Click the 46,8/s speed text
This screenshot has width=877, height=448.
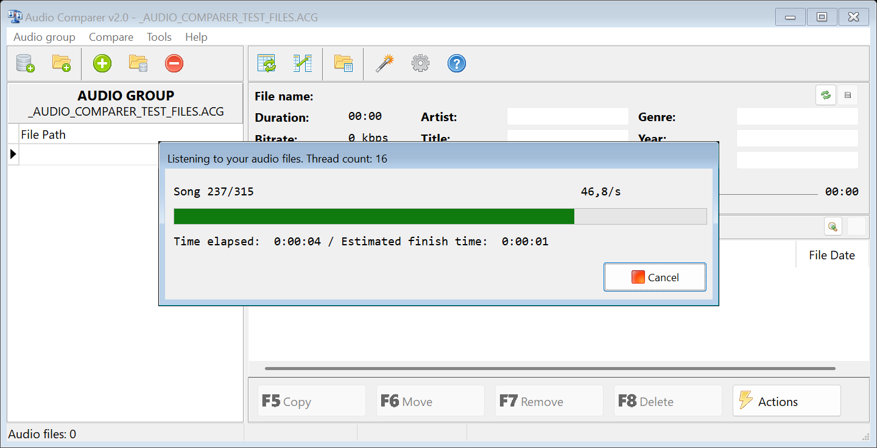[601, 192]
